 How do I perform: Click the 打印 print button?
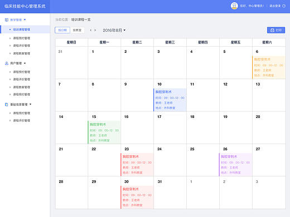pos(276,30)
